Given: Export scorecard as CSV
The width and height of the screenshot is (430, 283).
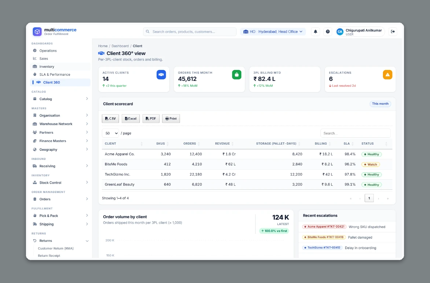Looking at the screenshot, I should click(111, 118).
